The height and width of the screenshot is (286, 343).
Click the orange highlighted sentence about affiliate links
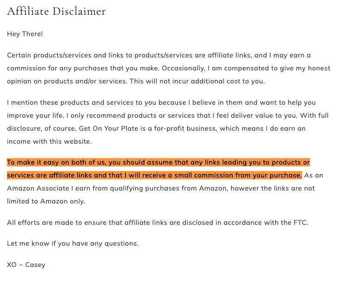(158, 169)
